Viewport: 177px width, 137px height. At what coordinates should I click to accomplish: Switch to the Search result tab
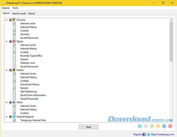coord(19,13)
